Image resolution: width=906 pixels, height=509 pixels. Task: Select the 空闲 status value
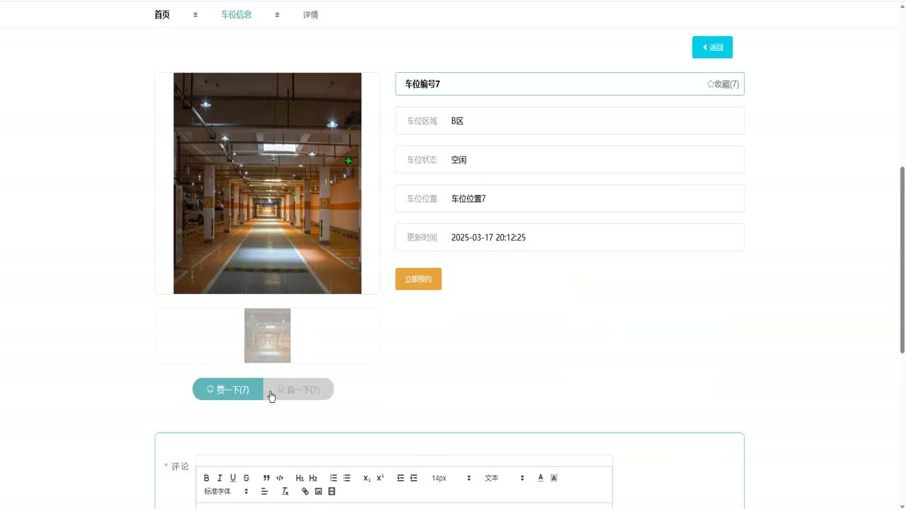[x=459, y=160]
